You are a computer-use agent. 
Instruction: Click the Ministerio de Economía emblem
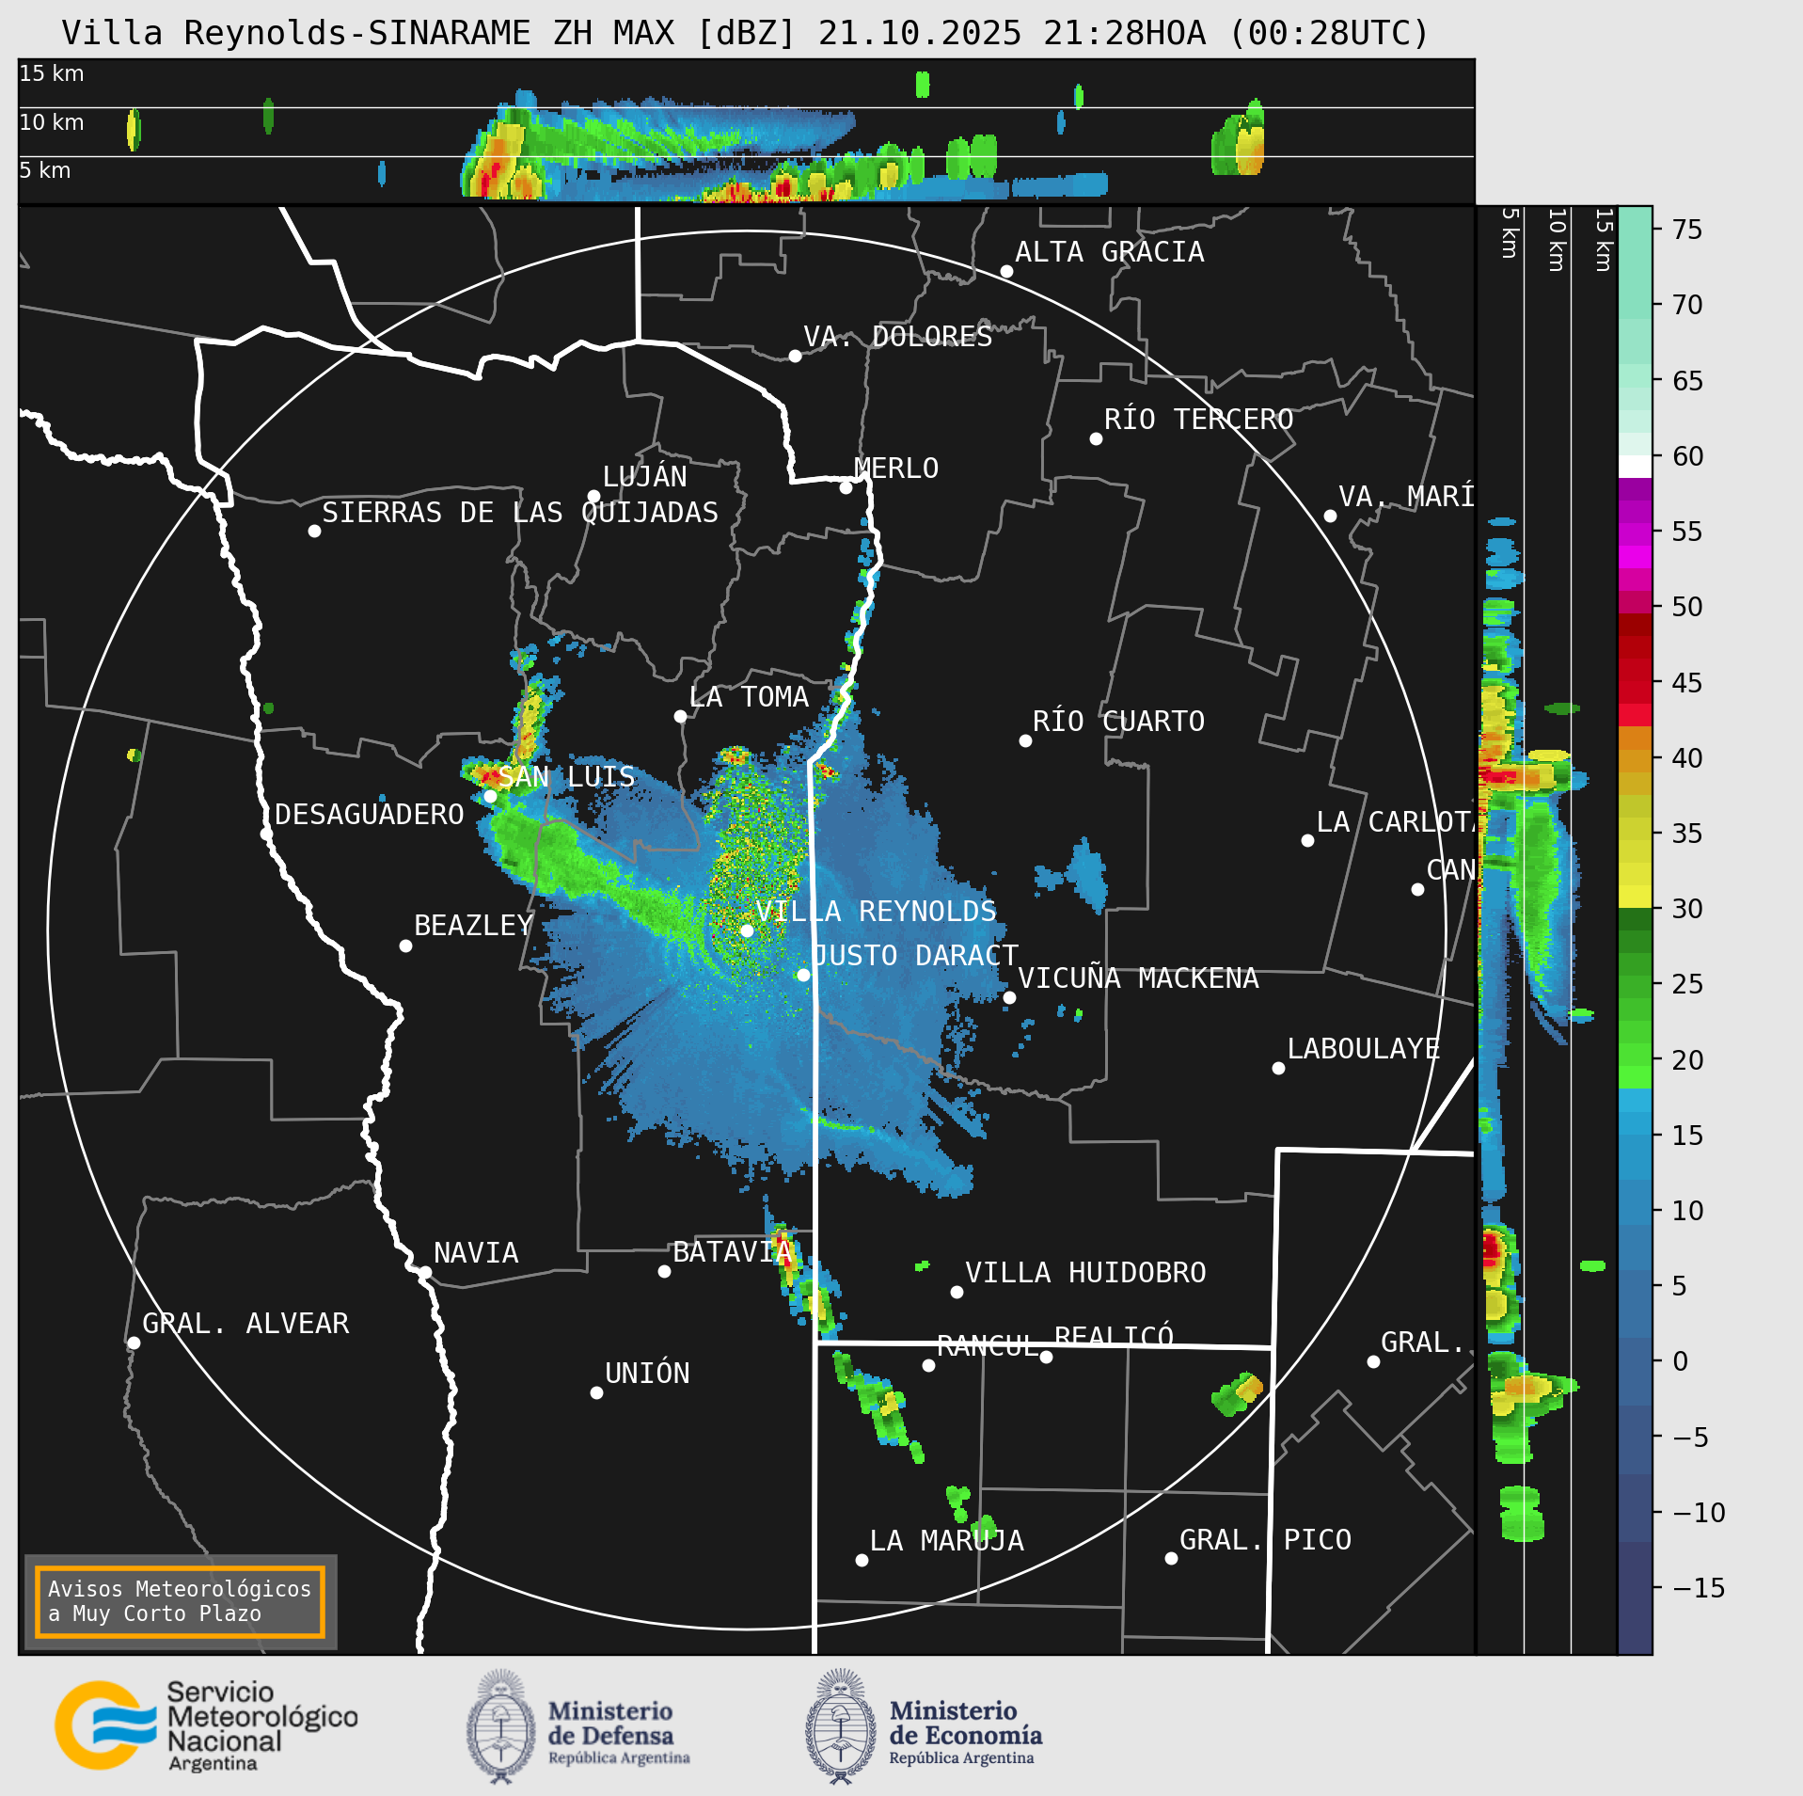[x=841, y=1726]
